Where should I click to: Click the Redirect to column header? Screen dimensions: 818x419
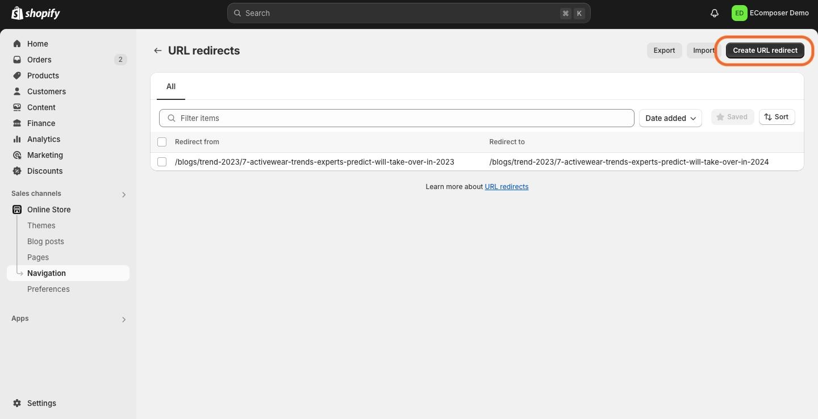[x=507, y=142]
